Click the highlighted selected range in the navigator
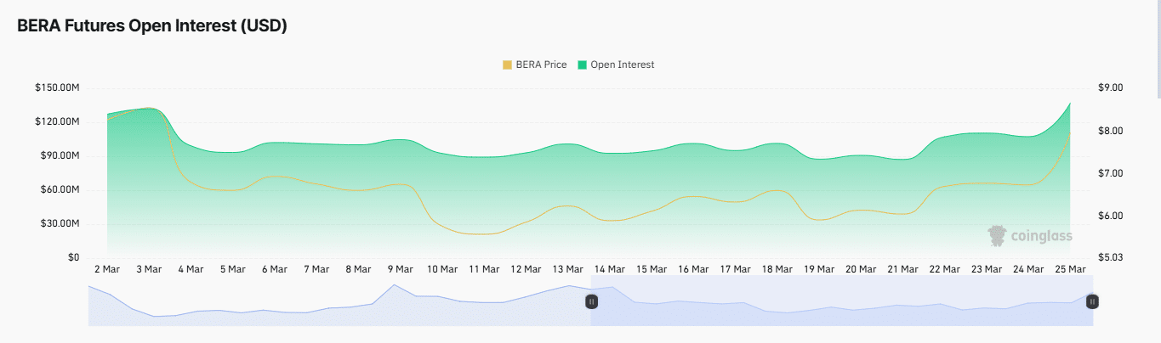Image resolution: width=1161 pixels, height=343 pixels. 842,301
